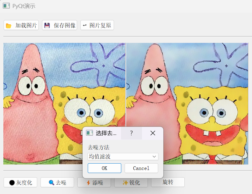Click the denoised image on the right
Screen dimensions: 252x194
tap(187, 104)
